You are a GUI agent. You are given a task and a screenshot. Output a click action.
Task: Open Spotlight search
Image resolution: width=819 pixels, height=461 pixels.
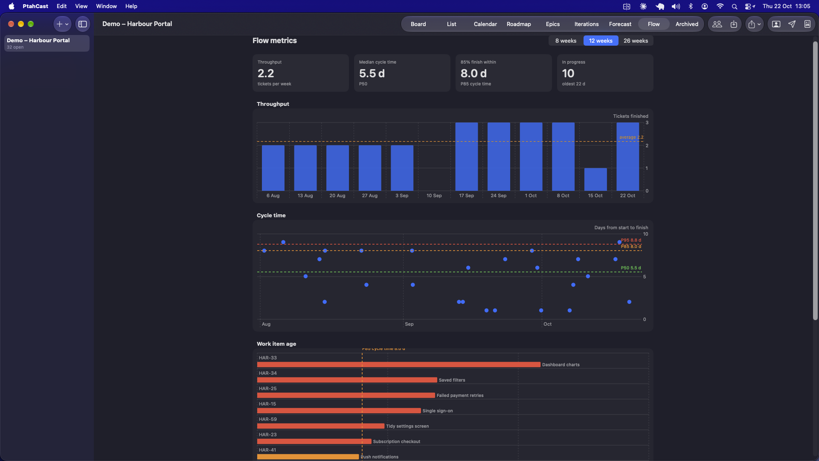(735, 6)
